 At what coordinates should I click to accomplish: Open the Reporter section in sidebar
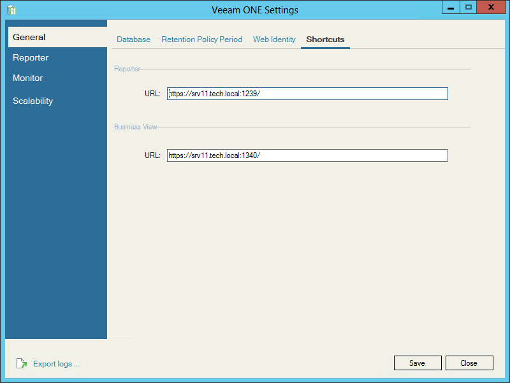point(31,57)
